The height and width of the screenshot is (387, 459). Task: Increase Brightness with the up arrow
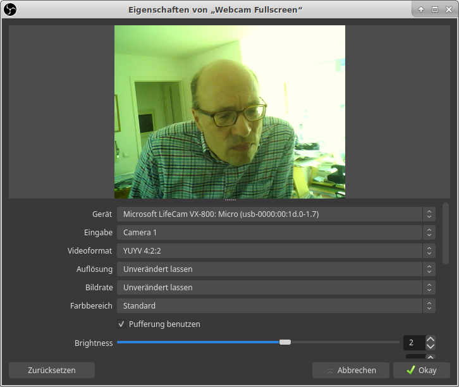[x=431, y=339]
